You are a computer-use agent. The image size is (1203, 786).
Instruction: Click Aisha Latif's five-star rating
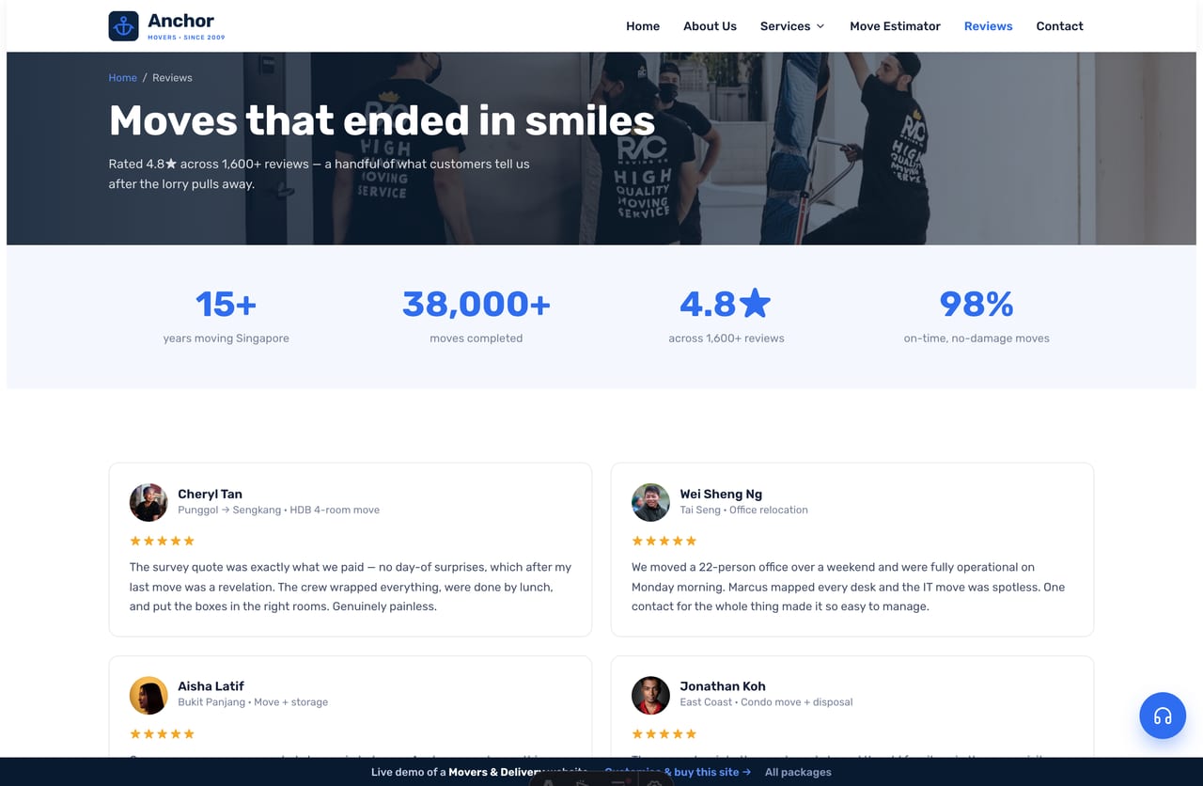pyautogui.click(x=162, y=733)
